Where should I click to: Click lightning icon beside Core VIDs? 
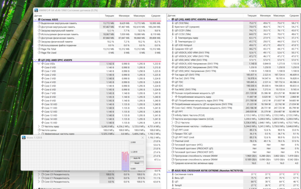[43, 64]
